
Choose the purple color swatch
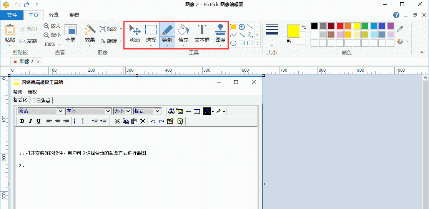pyautogui.click(x=391, y=26)
